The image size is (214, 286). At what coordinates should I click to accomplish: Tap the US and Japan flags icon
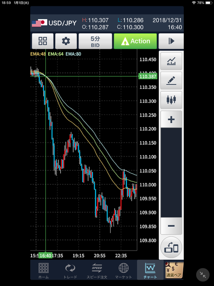point(40,23)
